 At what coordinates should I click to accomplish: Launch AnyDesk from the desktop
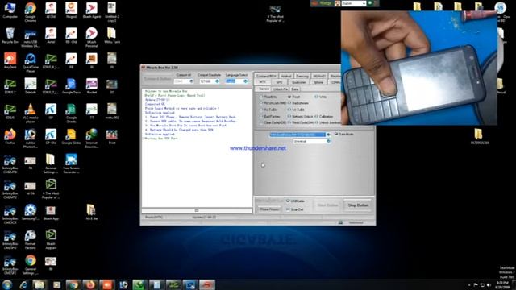coord(10,61)
